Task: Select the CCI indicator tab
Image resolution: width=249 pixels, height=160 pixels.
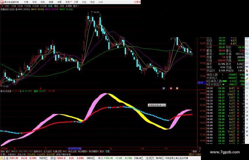Action: pyautogui.click(x=31, y=151)
